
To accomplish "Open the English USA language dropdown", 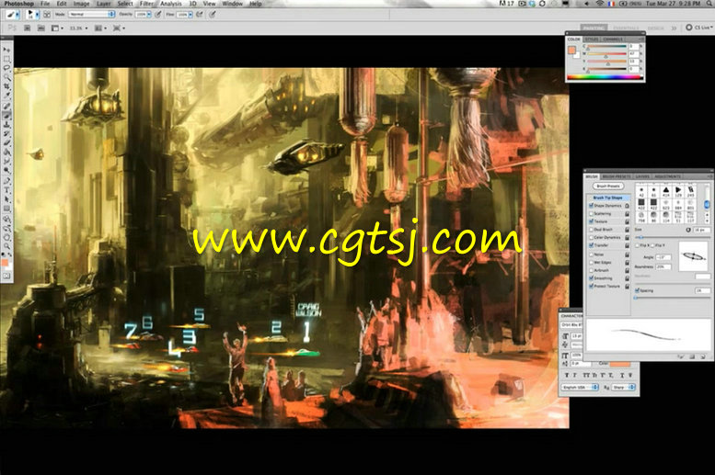I will coord(580,387).
